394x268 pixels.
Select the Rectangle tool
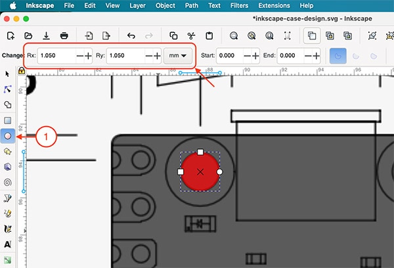click(8, 120)
